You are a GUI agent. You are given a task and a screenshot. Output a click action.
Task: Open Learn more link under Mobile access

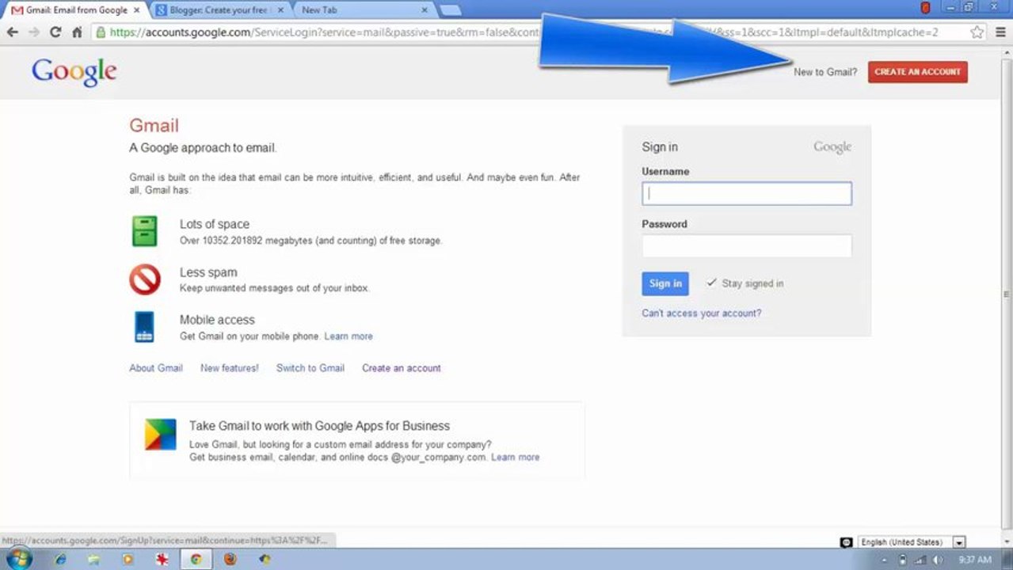click(x=348, y=336)
